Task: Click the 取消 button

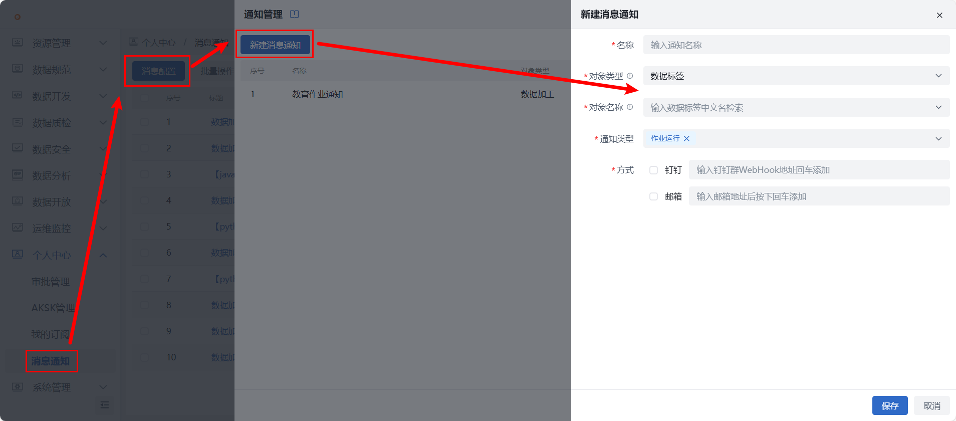Action: (x=932, y=405)
